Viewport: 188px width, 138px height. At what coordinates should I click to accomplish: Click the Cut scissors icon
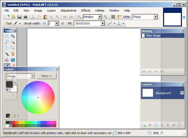(33, 17)
